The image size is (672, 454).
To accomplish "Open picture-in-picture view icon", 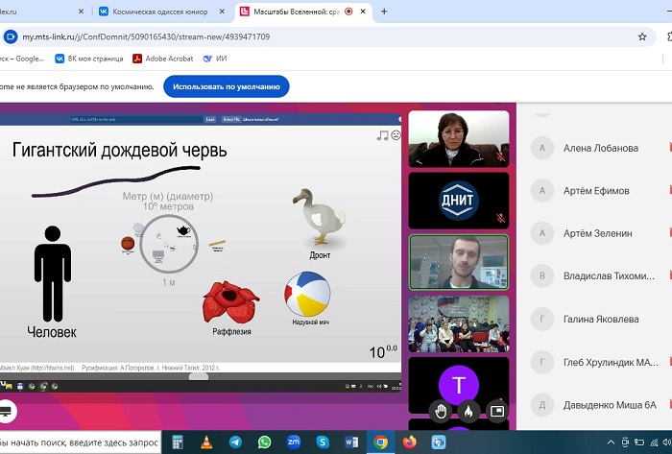I will coord(496,411).
